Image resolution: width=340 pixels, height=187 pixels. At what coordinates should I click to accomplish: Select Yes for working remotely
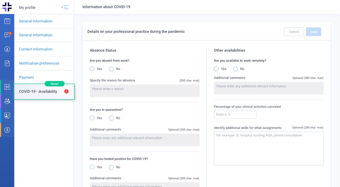tap(216, 69)
